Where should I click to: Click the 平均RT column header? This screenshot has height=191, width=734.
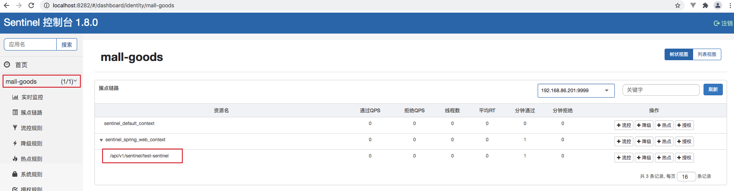tap(487, 110)
